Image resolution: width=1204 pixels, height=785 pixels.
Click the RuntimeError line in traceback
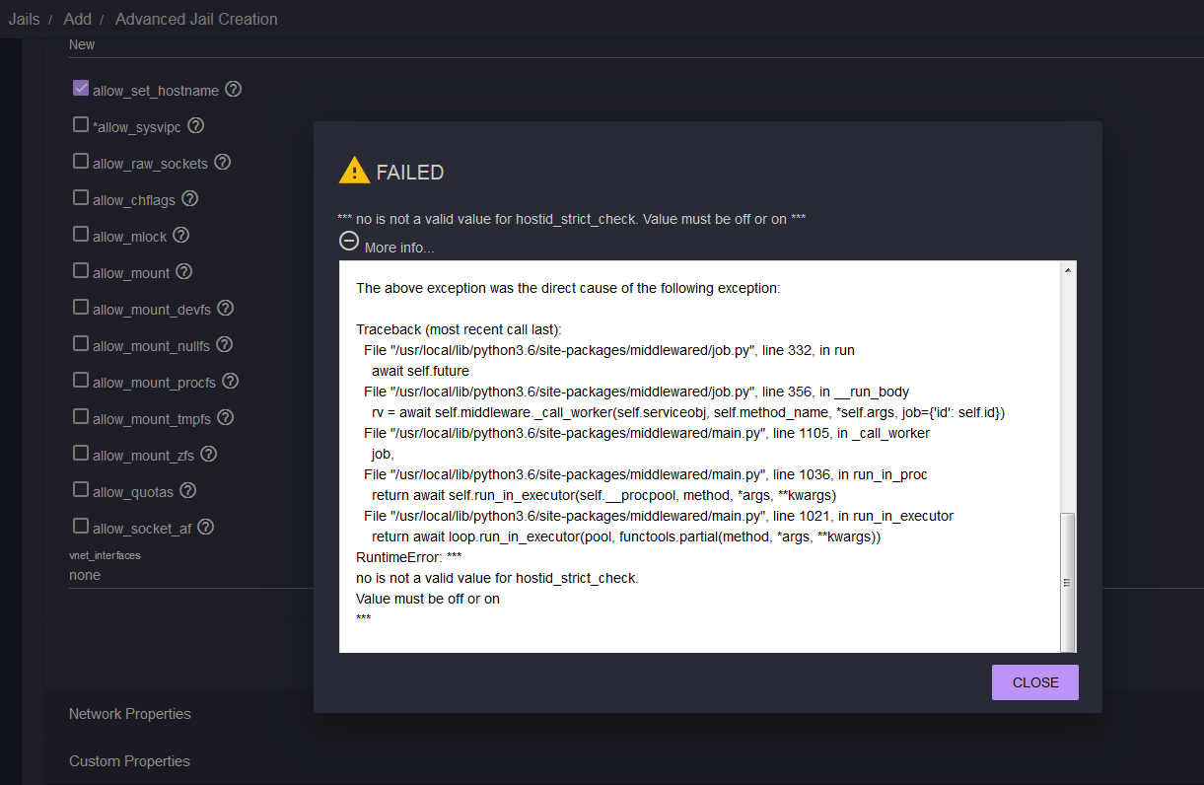pyautogui.click(x=409, y=557)
